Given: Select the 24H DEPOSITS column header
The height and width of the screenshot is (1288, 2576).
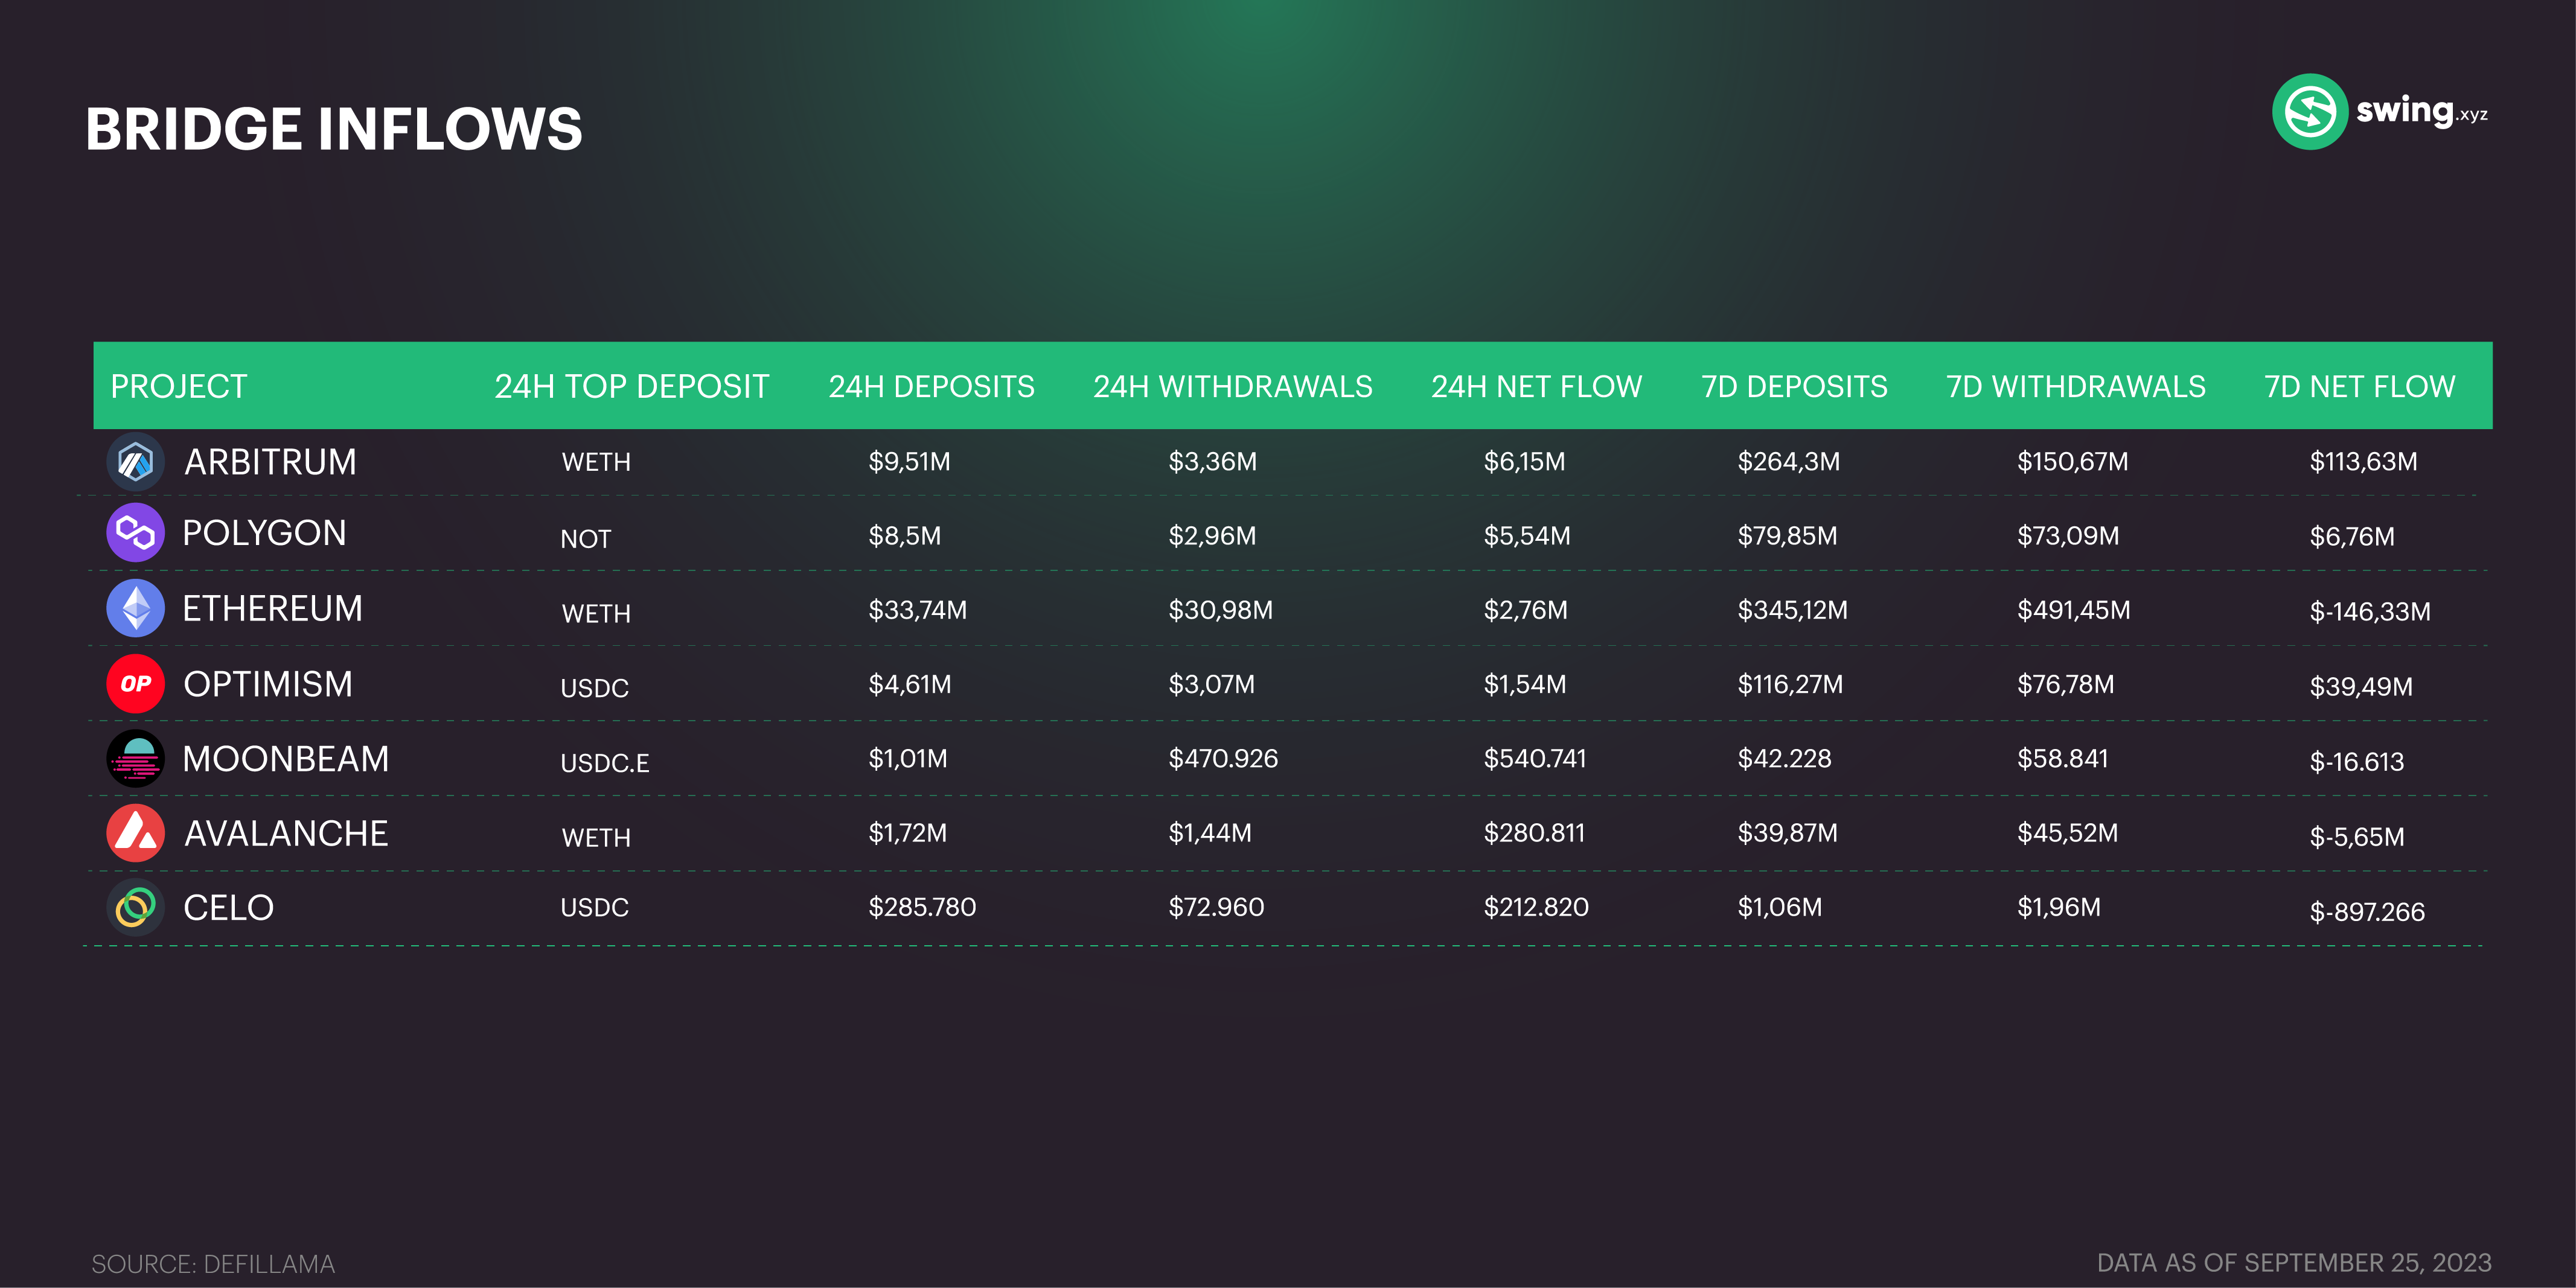Looking at the screenshot, I should (932, 387).
